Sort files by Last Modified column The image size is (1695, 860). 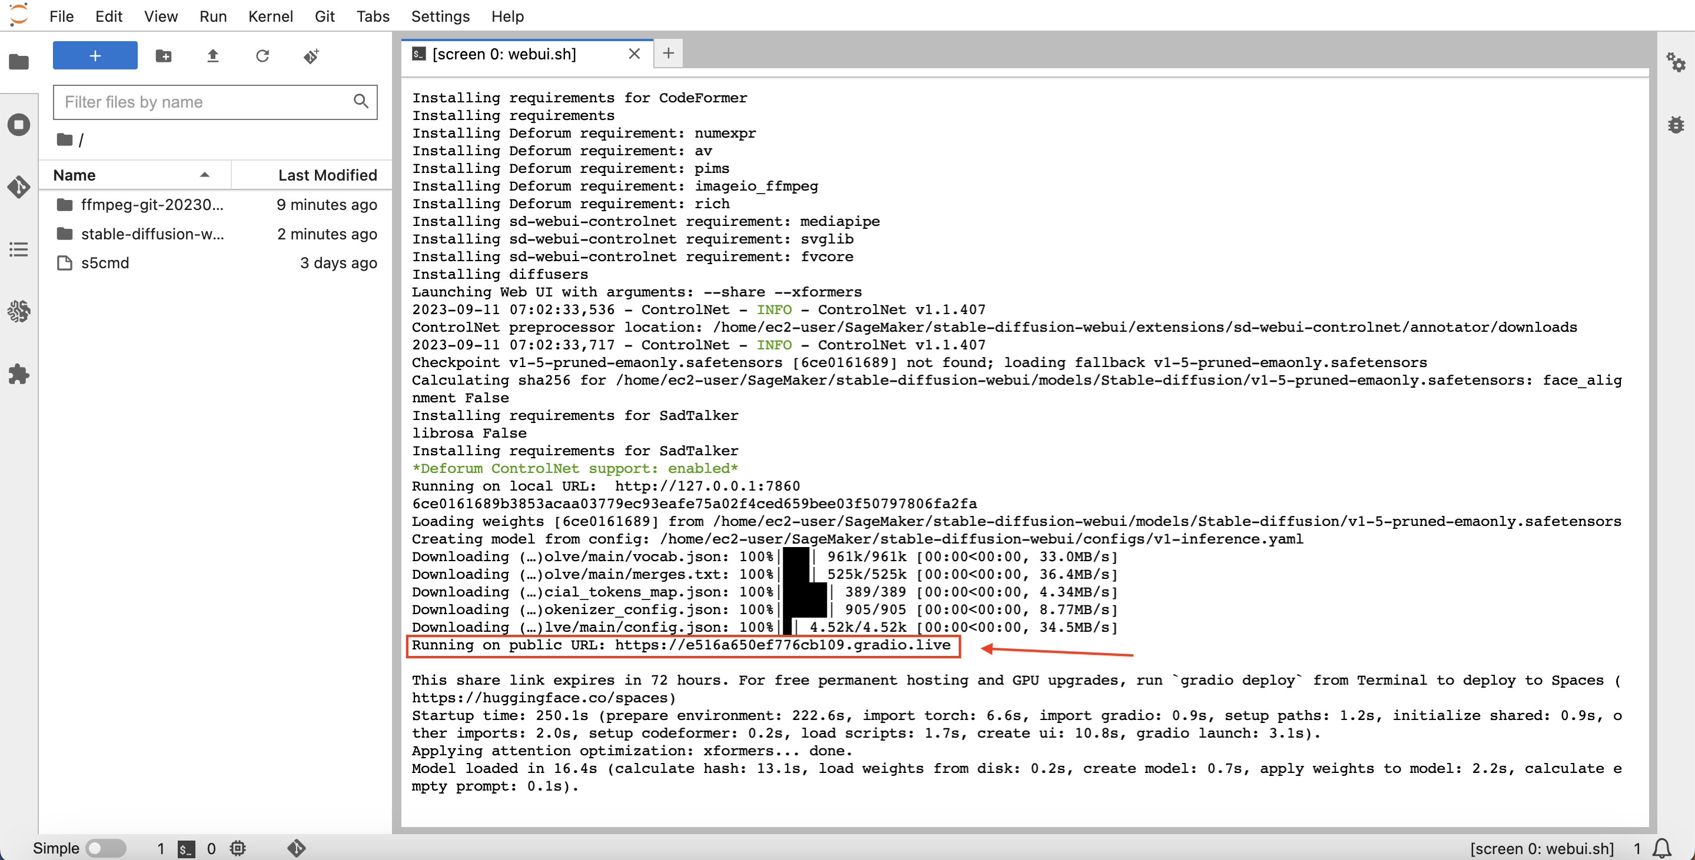point(327,175)
